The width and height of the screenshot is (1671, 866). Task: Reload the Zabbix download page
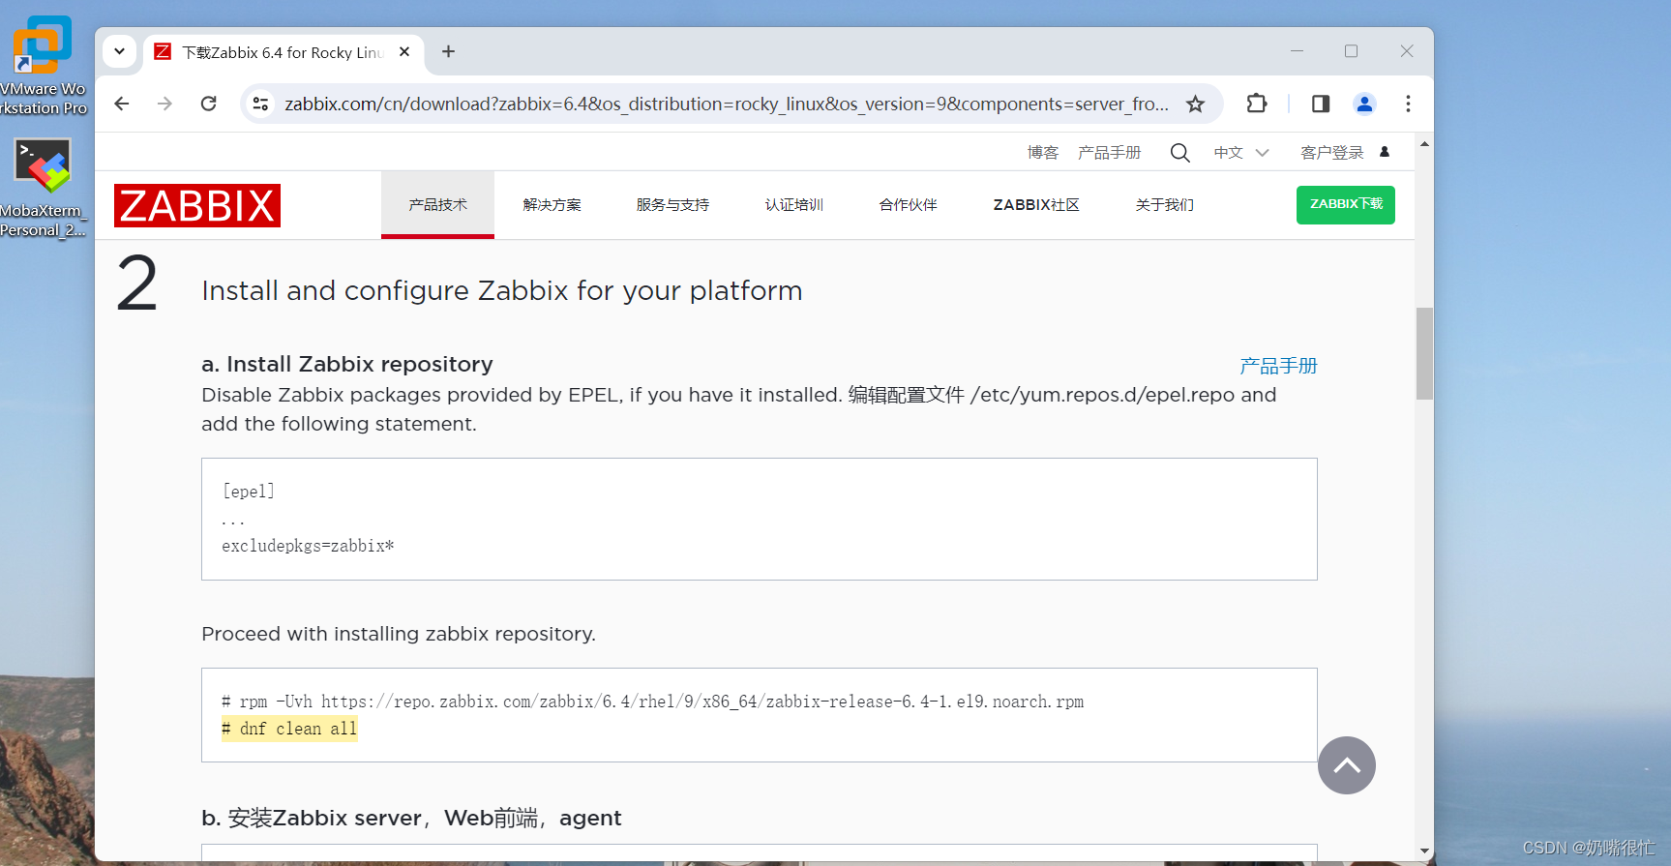(x=208, y=104)
